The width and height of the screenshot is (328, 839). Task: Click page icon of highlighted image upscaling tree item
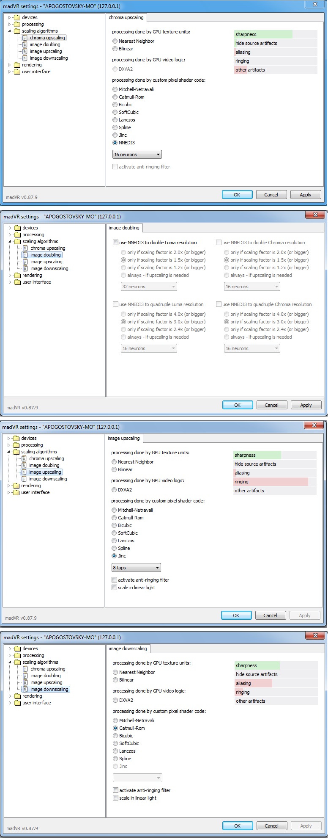[24, 472]
